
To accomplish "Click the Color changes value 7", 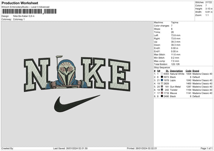I will pos(172,26).
